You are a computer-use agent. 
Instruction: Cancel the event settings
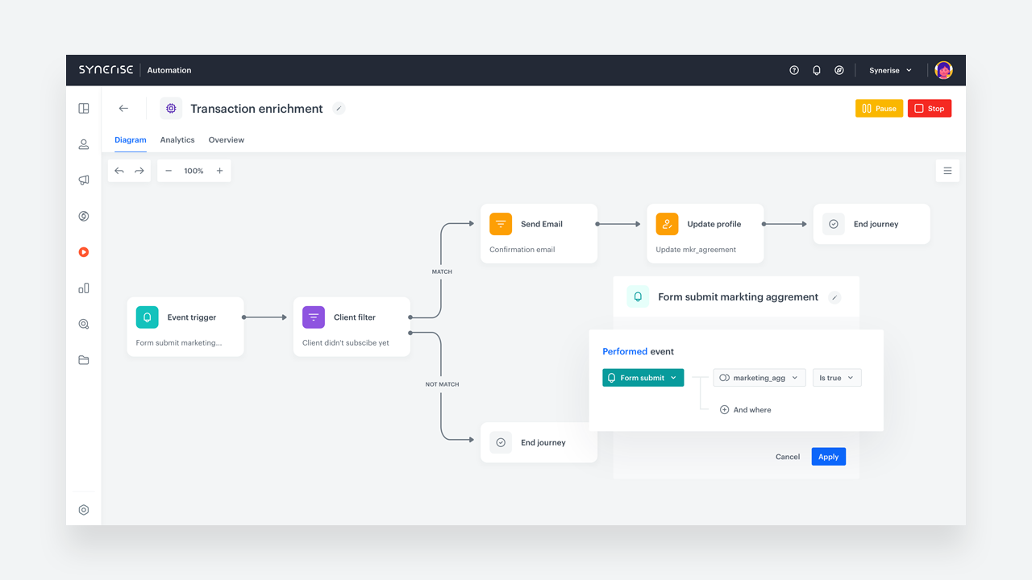click(x=788, y=457)
